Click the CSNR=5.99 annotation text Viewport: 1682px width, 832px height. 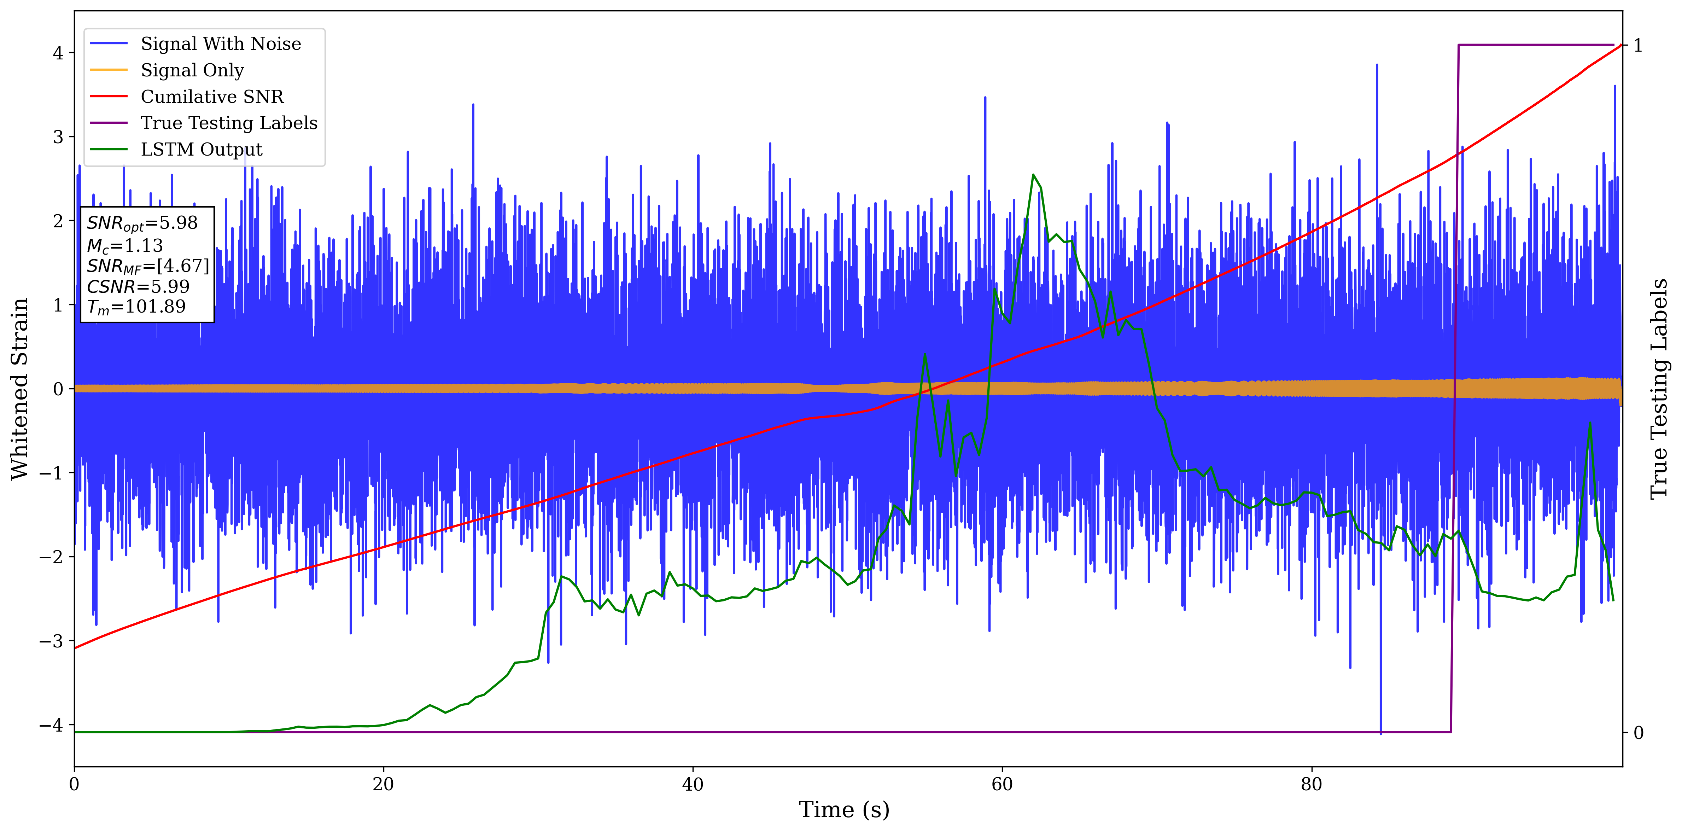tap(138, 286)
